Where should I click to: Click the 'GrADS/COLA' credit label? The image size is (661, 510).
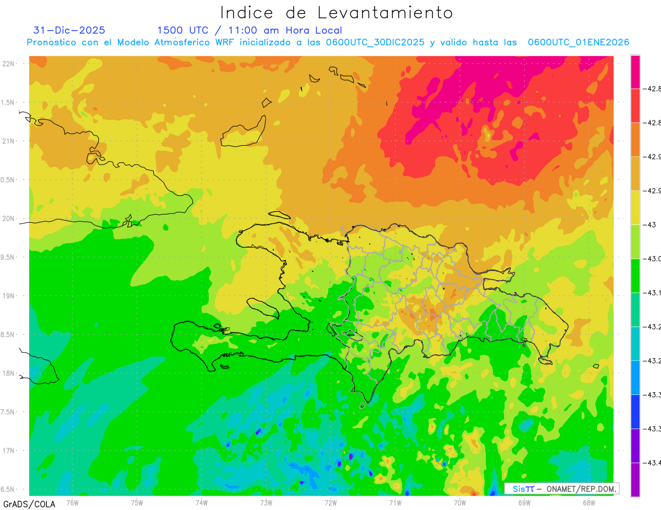coord(29,504)
